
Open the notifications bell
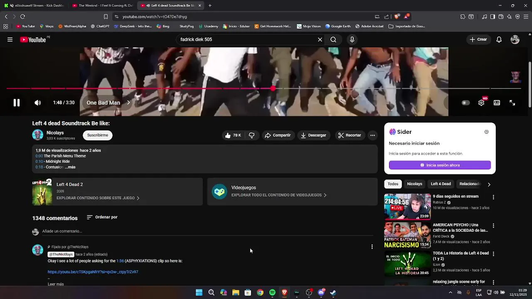click(499, 39)
